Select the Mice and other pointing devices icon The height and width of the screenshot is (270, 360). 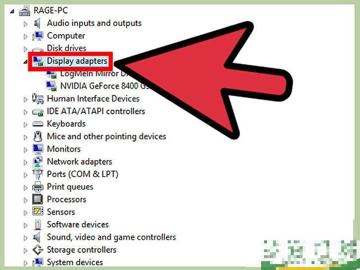click(x=38, y=136)
